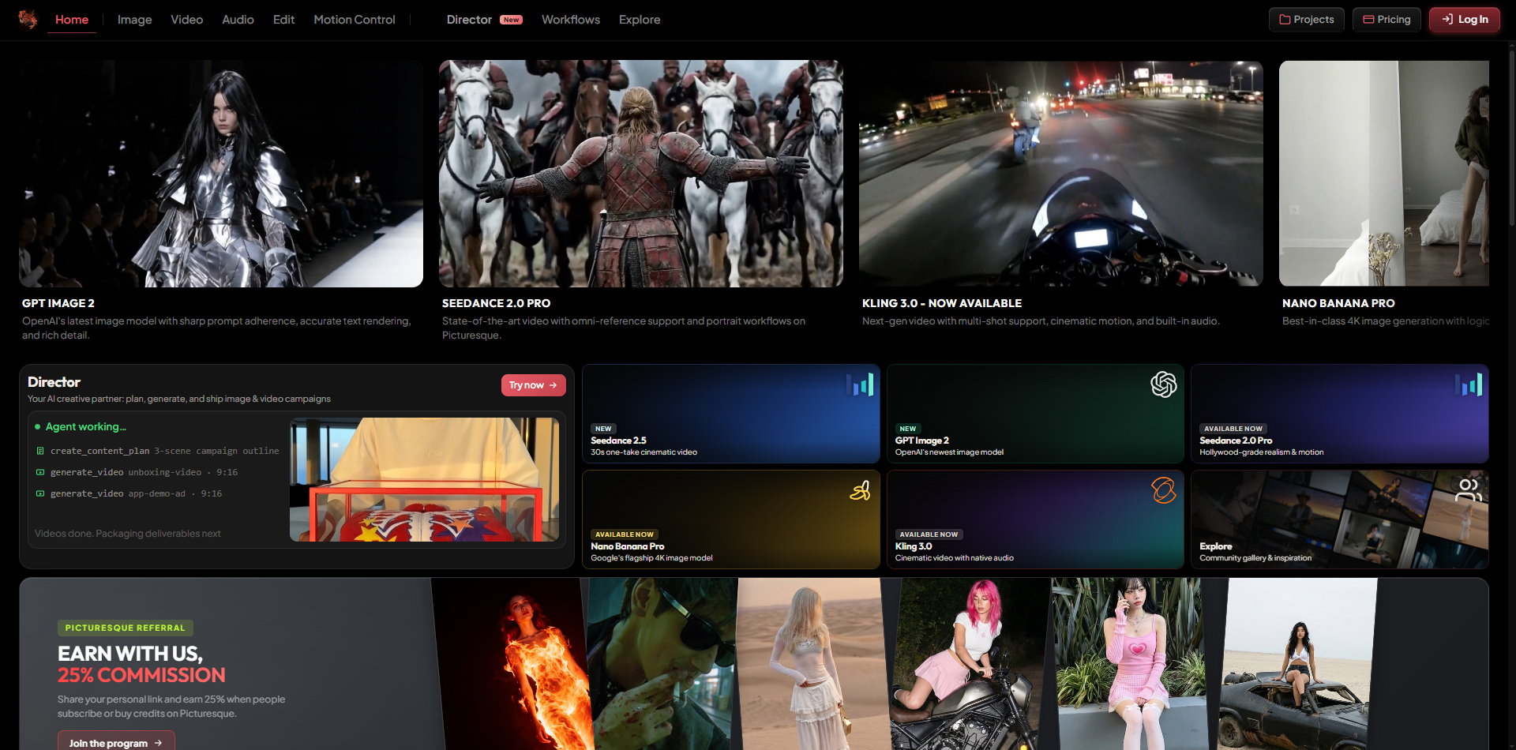
Task: Open the Nano Banana Pro card
Action: 731,519
